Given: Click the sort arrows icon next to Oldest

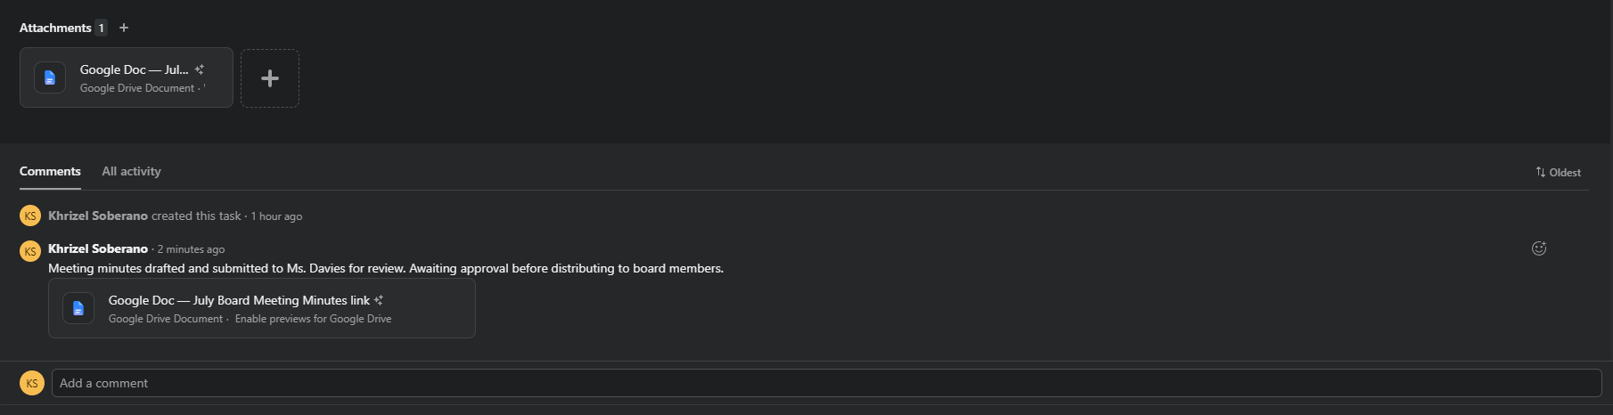Looking at the screenshot, I should pos(1540,172).
